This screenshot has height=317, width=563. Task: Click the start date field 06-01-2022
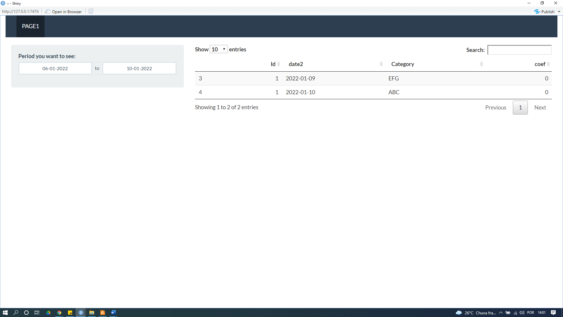coord(55,68)
